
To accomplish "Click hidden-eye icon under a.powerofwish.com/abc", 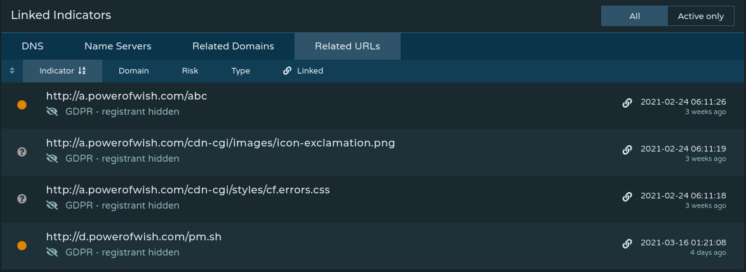I will (52, 112).
